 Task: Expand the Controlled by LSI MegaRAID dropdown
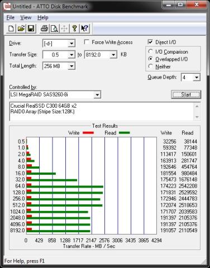(97, 95)
